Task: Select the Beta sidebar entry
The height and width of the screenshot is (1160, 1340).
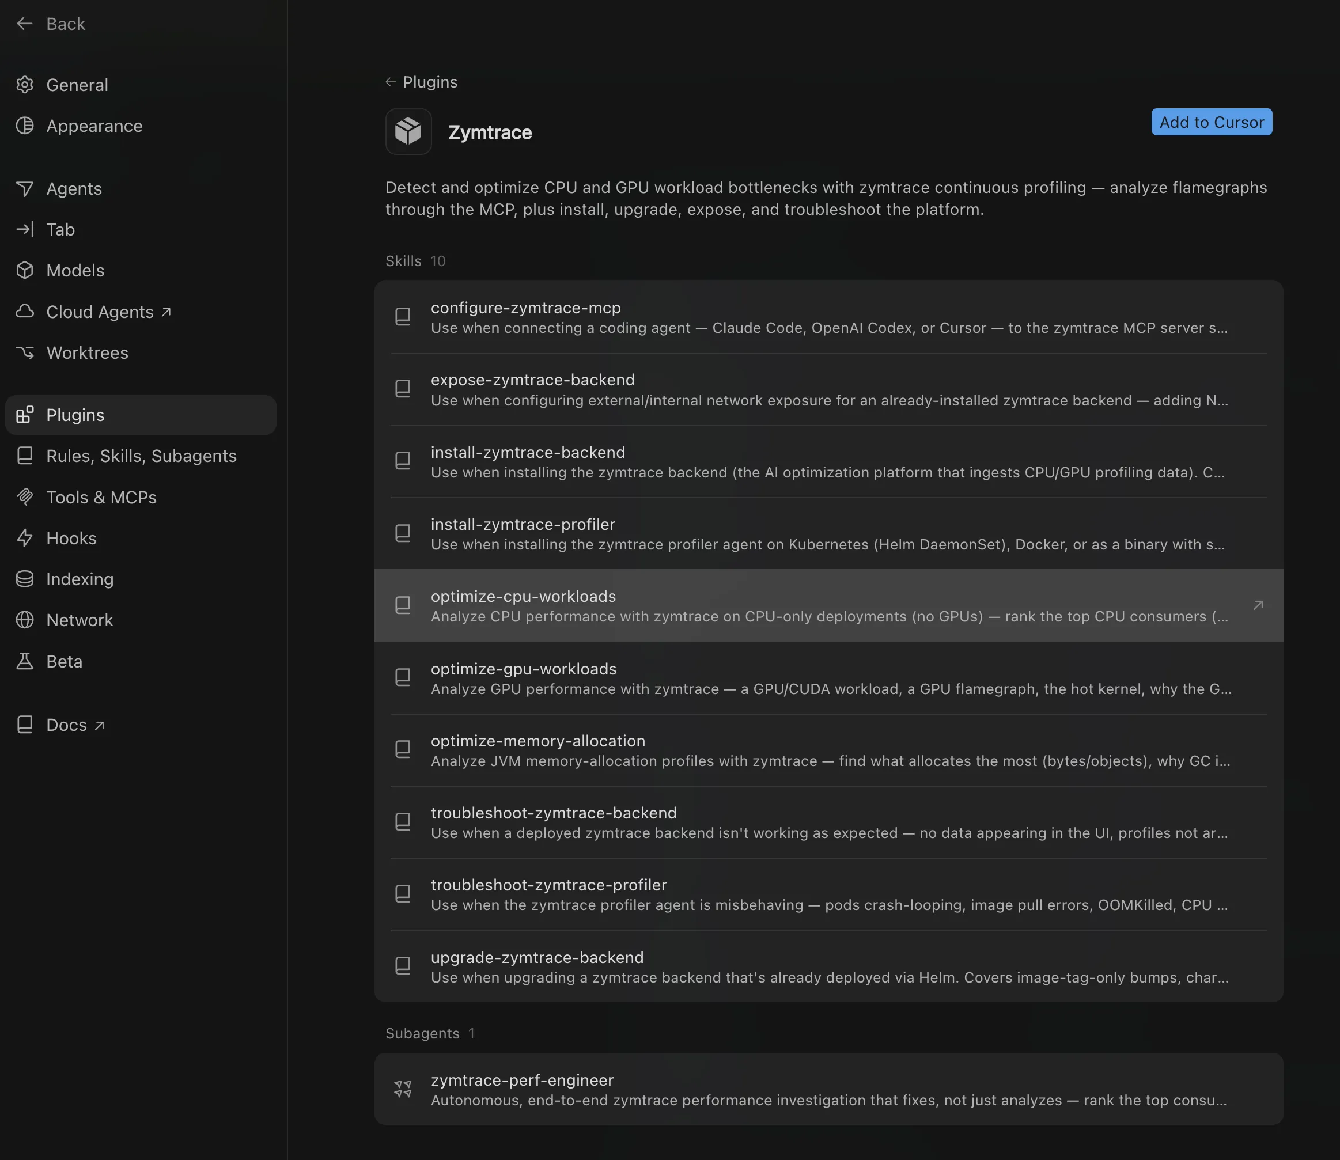Action: click(141, 661)
